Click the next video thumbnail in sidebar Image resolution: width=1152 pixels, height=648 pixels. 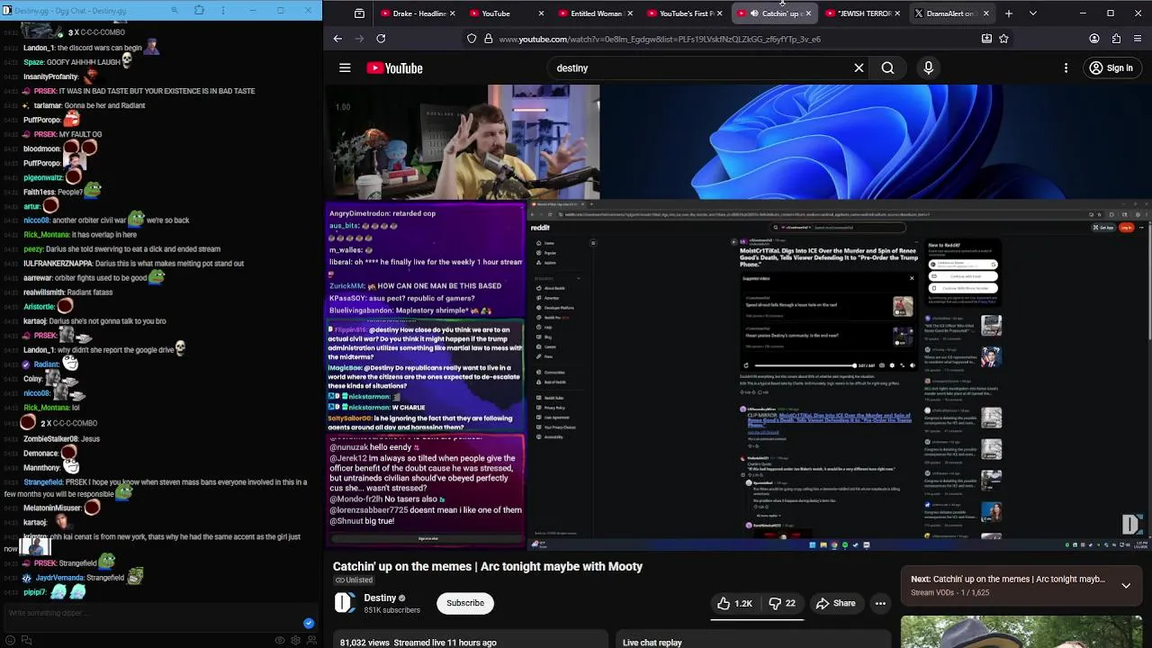point(1021,632)
